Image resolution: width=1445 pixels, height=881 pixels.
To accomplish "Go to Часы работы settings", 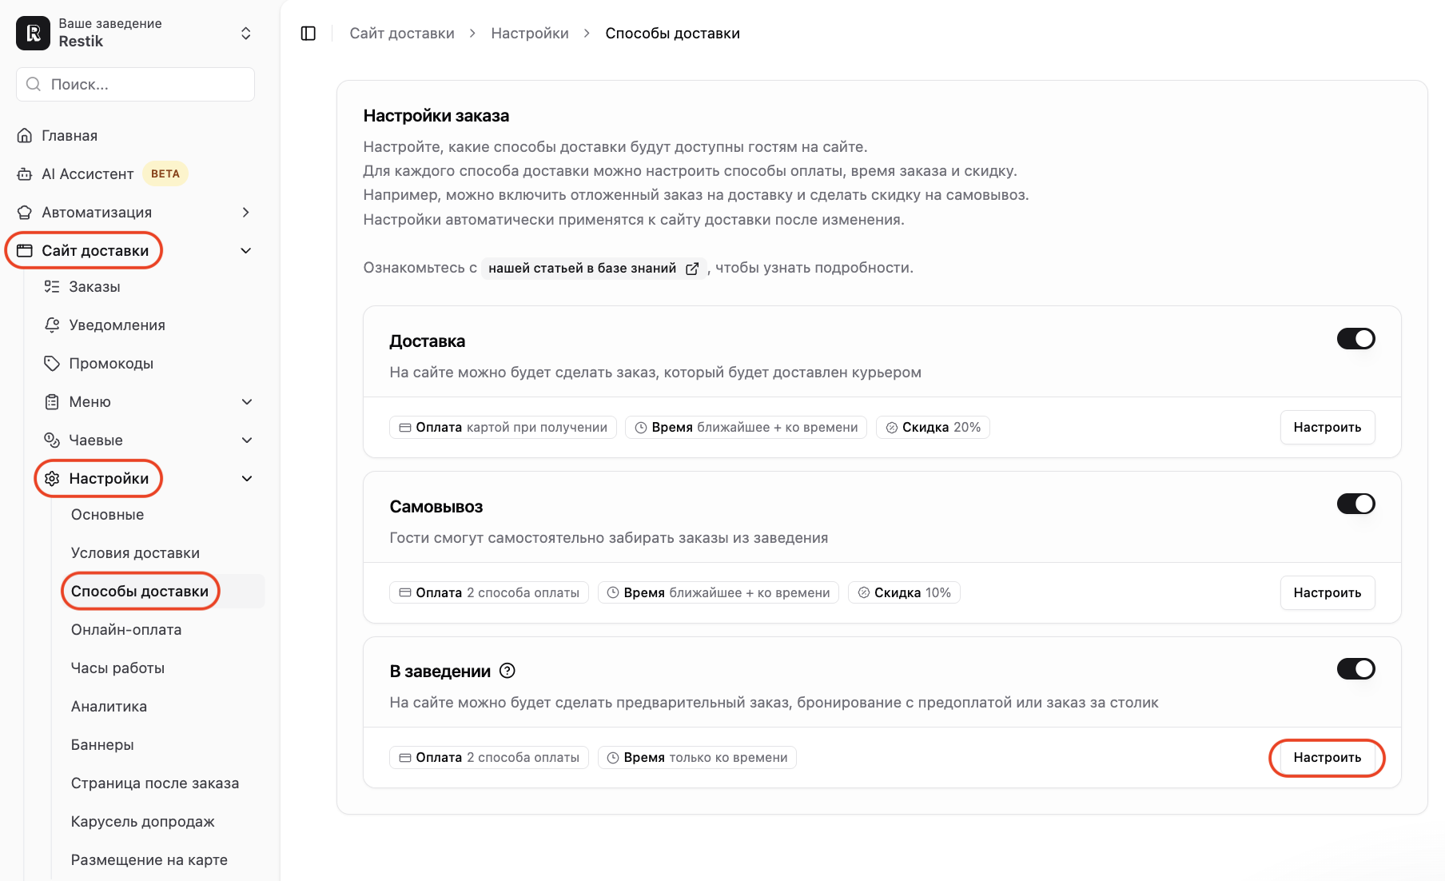I will pos(117,668).
